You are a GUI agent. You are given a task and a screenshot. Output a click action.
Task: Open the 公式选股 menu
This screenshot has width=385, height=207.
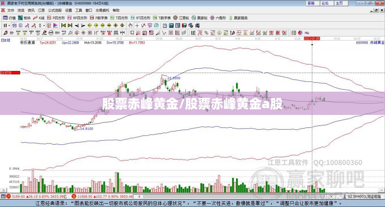pyautogui.click(x=55, y=10)
